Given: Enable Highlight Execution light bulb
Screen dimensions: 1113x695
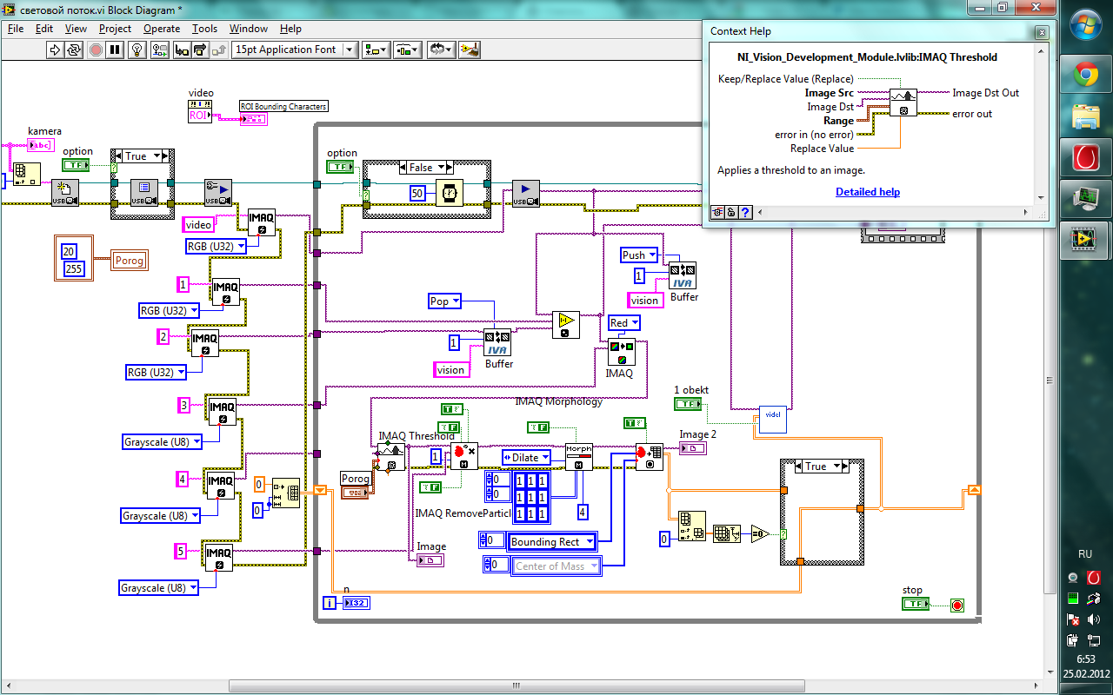Looking at the screenshot, I should pyautogui.click(x=137, y=50).
